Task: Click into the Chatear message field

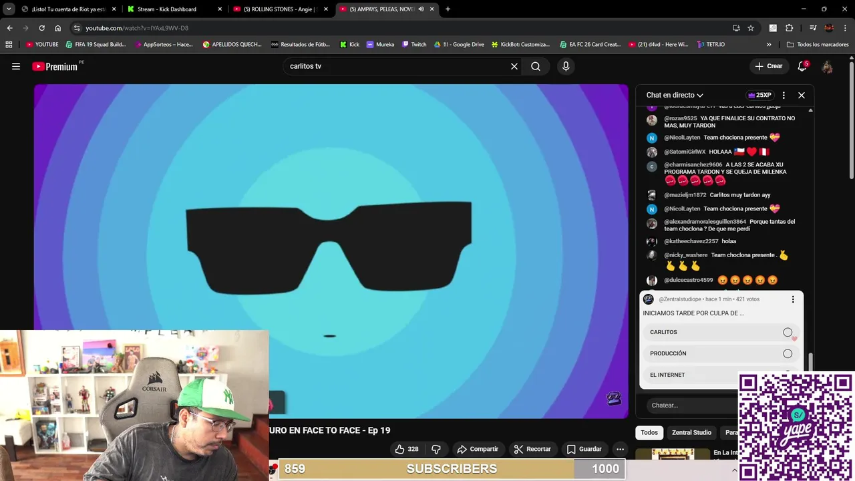Action: coord(691,405)
